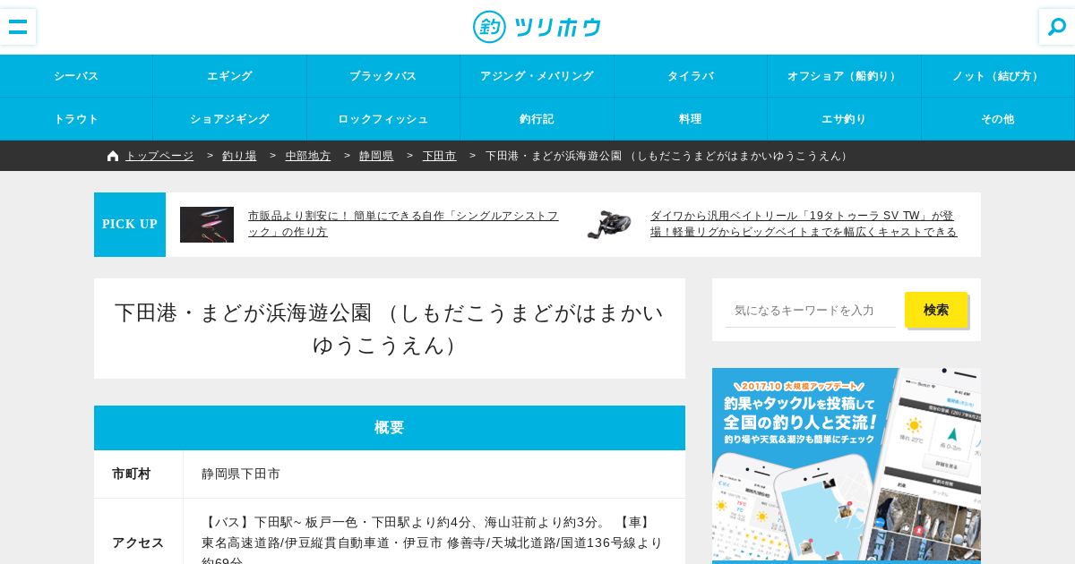1075x564 pixels.
Task: Click the baitcasting reel thumbnail
Action: tap(609, 225)
